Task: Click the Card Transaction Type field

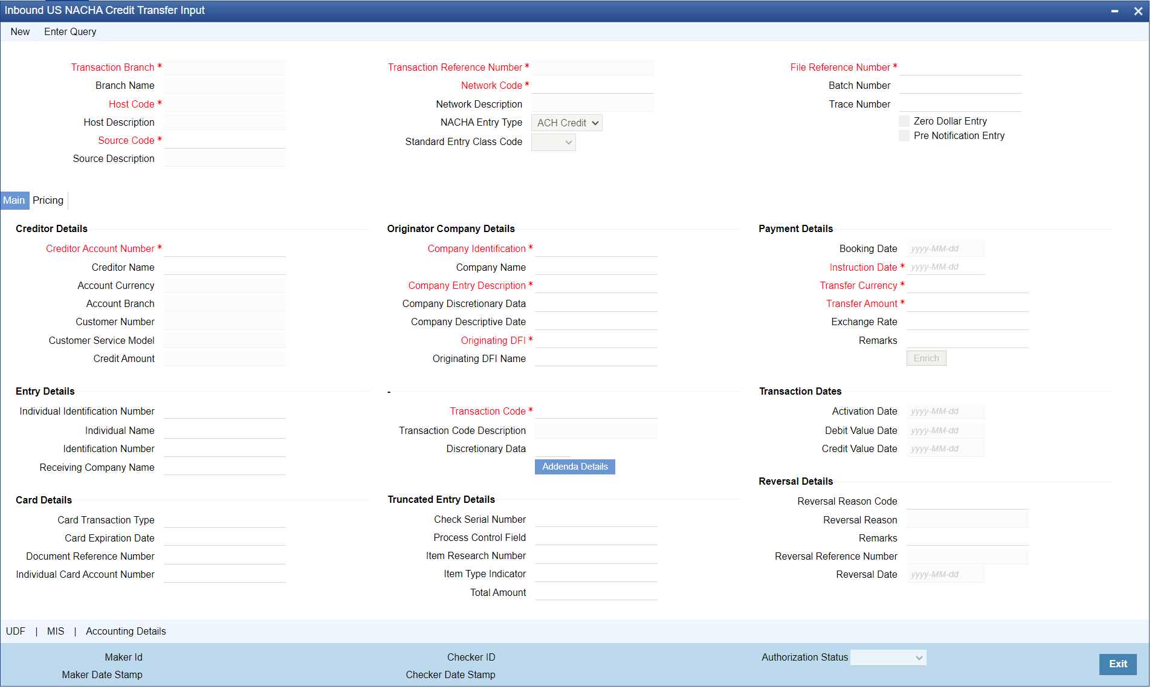Action: point(225,520)
